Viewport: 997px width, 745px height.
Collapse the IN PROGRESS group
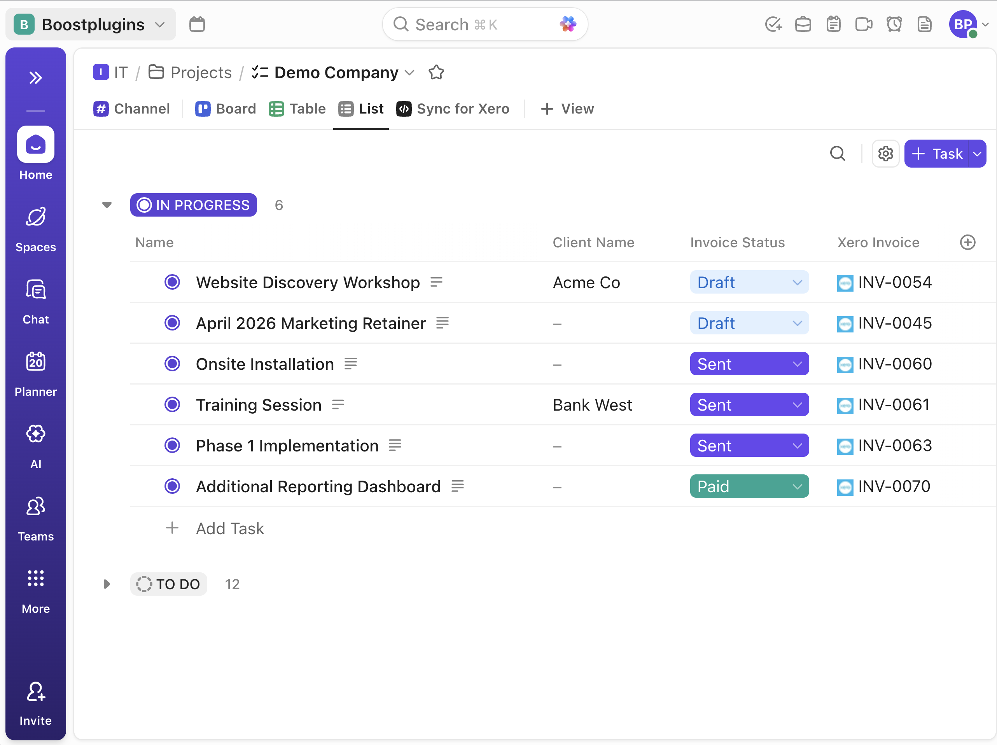[107, 205]
